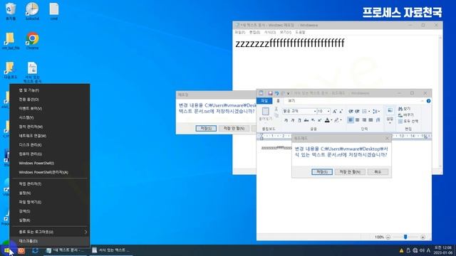
Task: Open the highlight color dropdown arrow
Action: click(x=341, y=120)
